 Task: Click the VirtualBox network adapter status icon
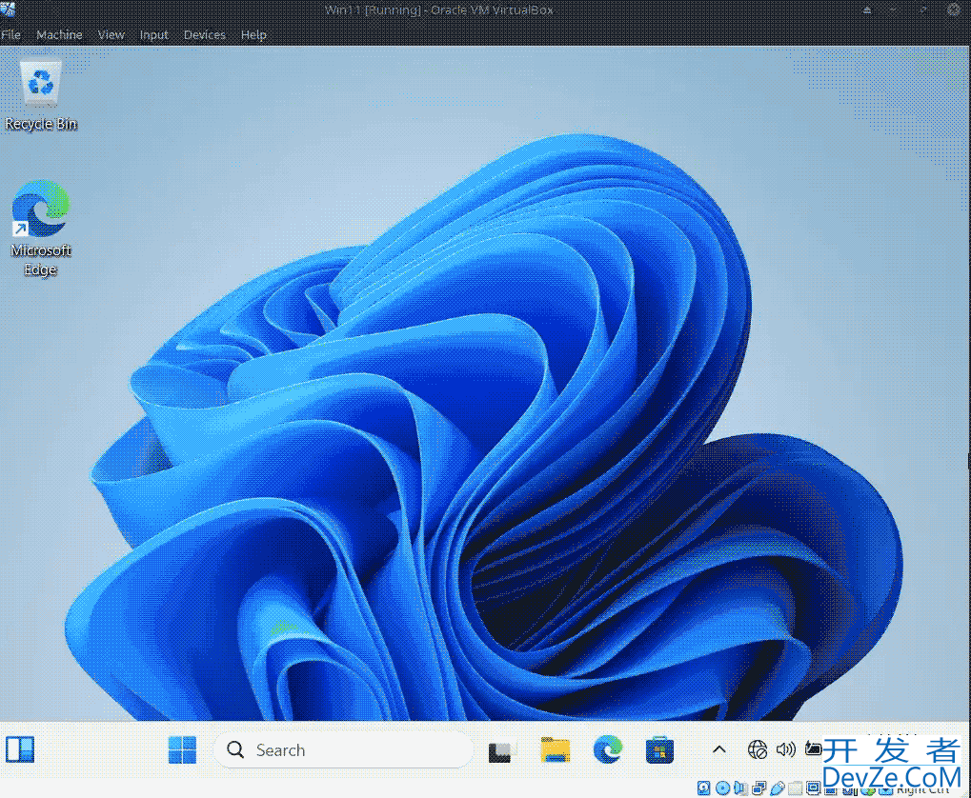coord(759,788)
